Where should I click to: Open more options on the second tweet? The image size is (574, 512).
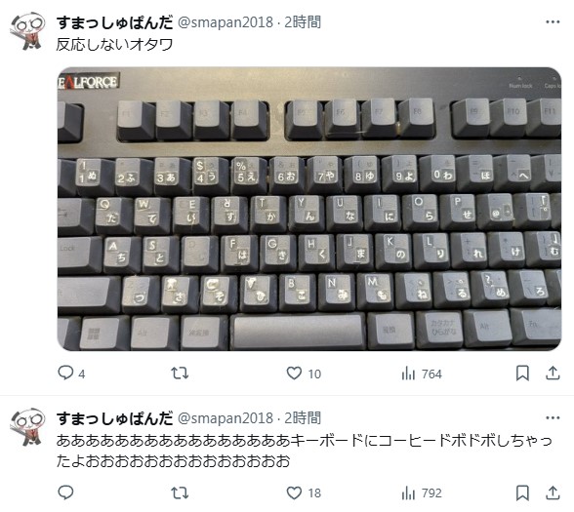pos(553,418)
